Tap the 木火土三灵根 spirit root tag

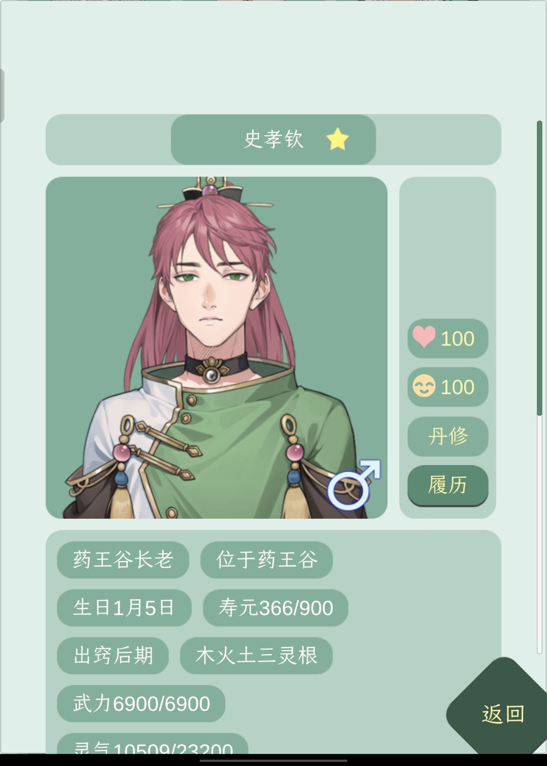[x=256, y=656]
